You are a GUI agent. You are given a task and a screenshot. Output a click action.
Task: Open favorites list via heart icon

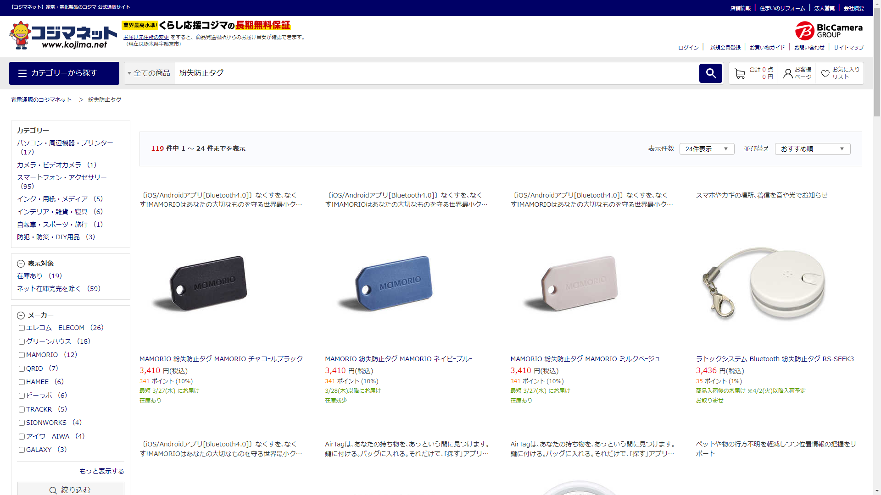click(825, 73)
